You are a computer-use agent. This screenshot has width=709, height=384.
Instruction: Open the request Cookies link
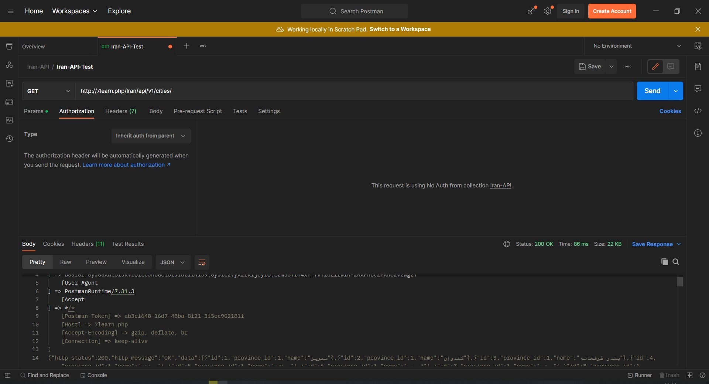click(x=670, y=111)
